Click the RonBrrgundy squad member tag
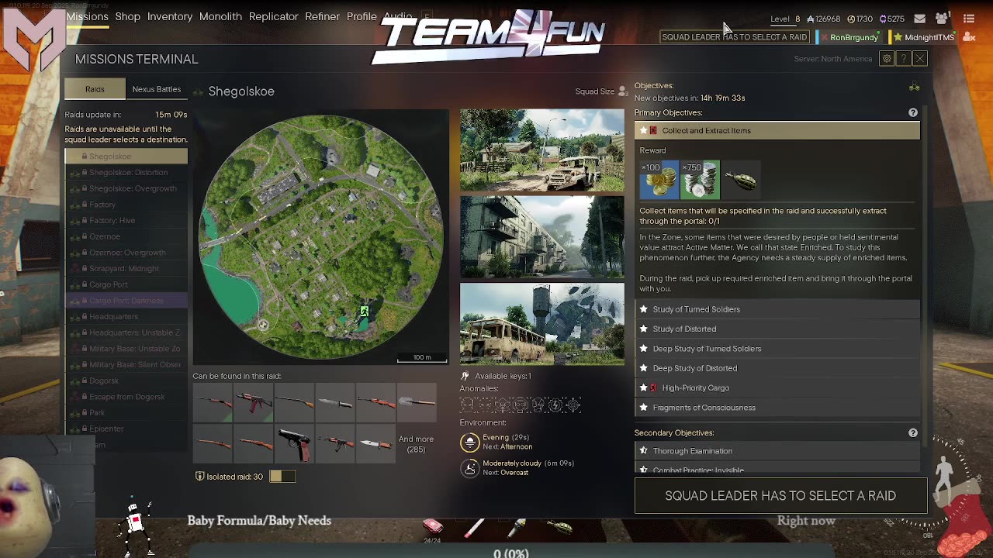The width and height of the screenshot is (993, 558). [x=850, y=37]
